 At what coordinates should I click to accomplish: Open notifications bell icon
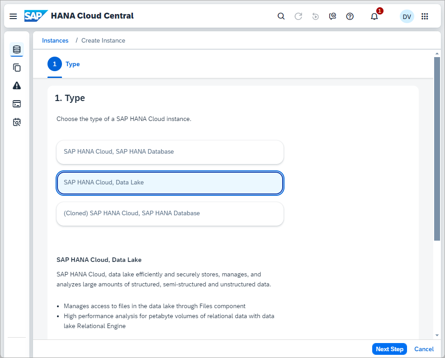(374, 16)
